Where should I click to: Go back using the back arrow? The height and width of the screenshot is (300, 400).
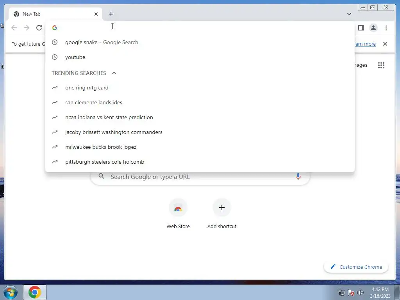click(14, 28)
